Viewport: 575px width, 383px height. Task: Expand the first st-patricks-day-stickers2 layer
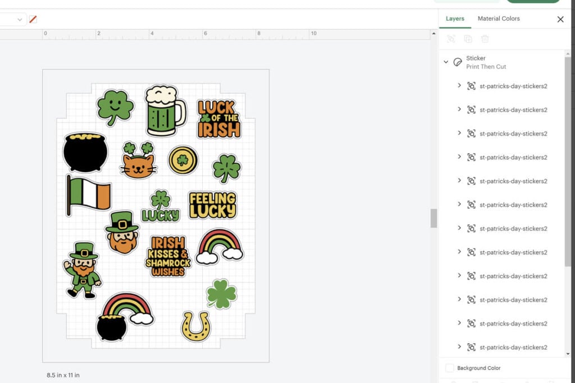(x=459, y=86)
